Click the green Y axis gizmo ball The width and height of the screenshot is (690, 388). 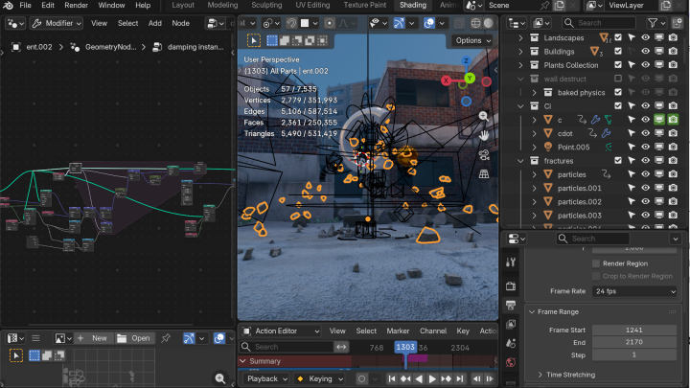[470, 79]
